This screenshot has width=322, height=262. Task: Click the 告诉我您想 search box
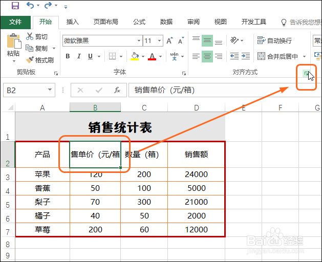pyautogui.click(x=301, y=22)
